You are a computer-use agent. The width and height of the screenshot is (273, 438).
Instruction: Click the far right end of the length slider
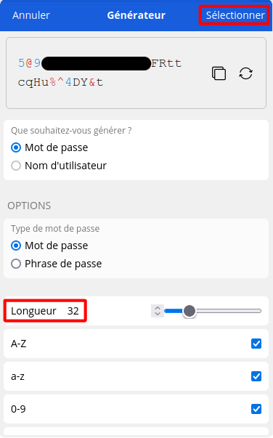(x=260, y=311)
